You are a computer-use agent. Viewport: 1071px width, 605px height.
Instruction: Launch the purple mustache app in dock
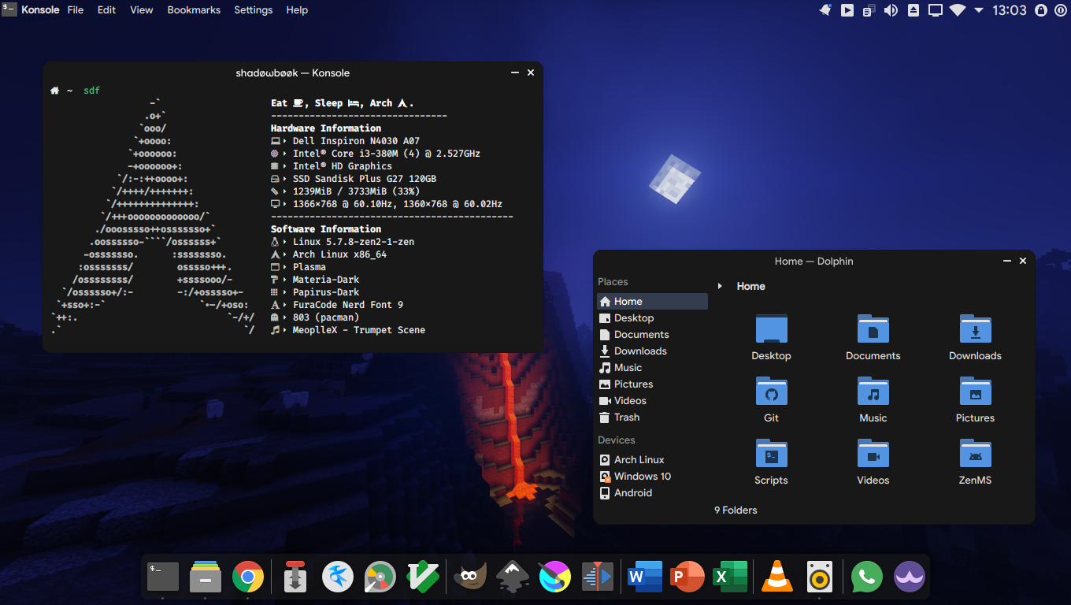910,577
